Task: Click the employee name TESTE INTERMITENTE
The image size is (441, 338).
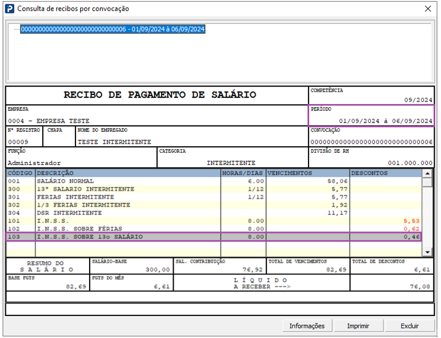Action: tap(114, 142)
